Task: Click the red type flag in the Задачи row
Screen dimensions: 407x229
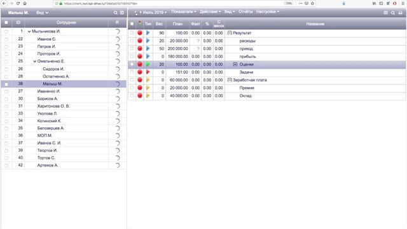Action: pos(148,72)
